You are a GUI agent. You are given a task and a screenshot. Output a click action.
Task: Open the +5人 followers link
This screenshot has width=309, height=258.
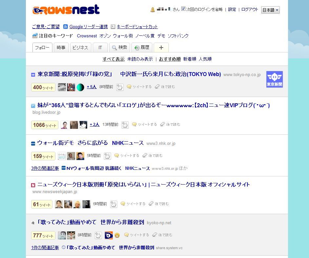[92, 87]
